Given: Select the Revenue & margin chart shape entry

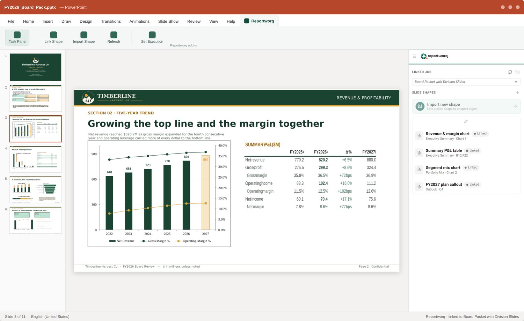Looking at the screenshot, I should [466, 136].
